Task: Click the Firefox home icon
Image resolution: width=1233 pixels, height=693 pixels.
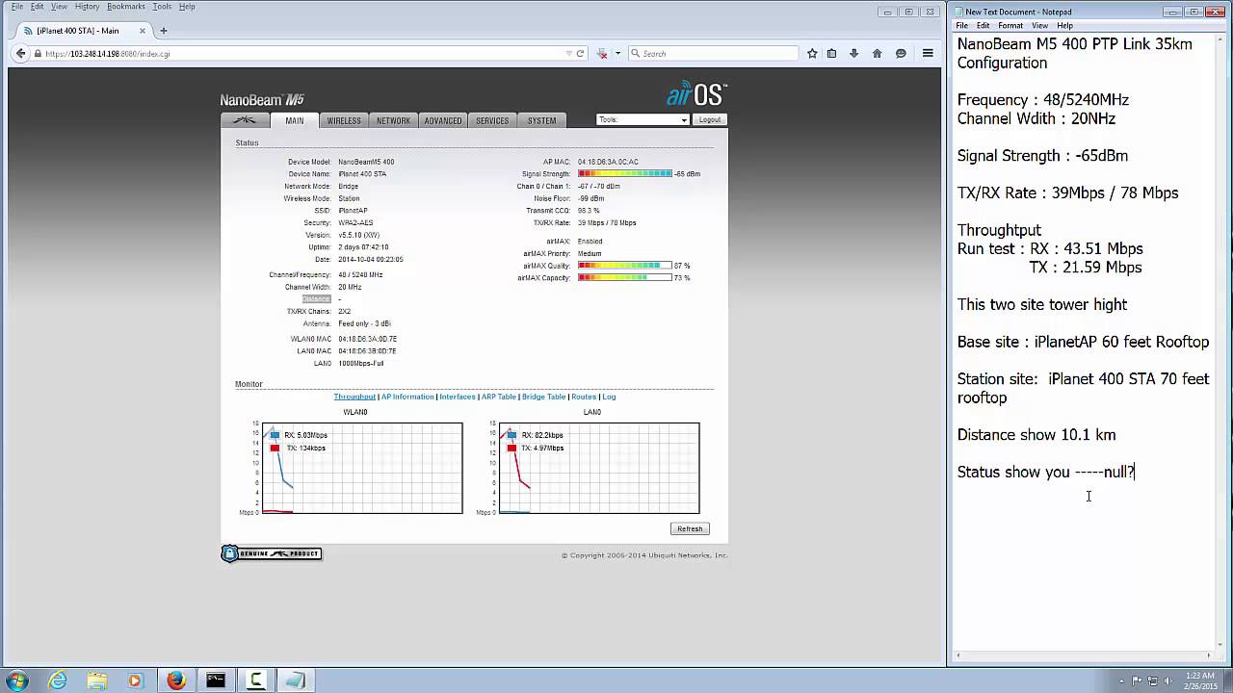Action: click(877, 54)
